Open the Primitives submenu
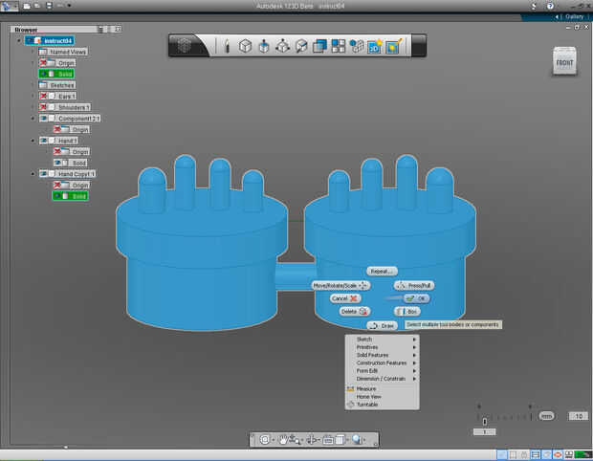 pos(382,347)
